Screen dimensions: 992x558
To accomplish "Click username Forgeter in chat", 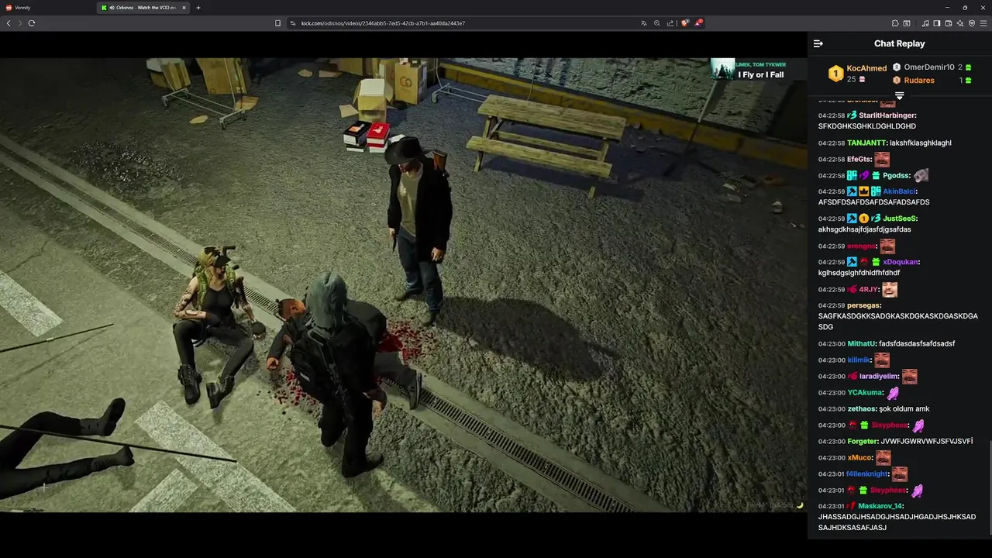I will click(863, 442).
